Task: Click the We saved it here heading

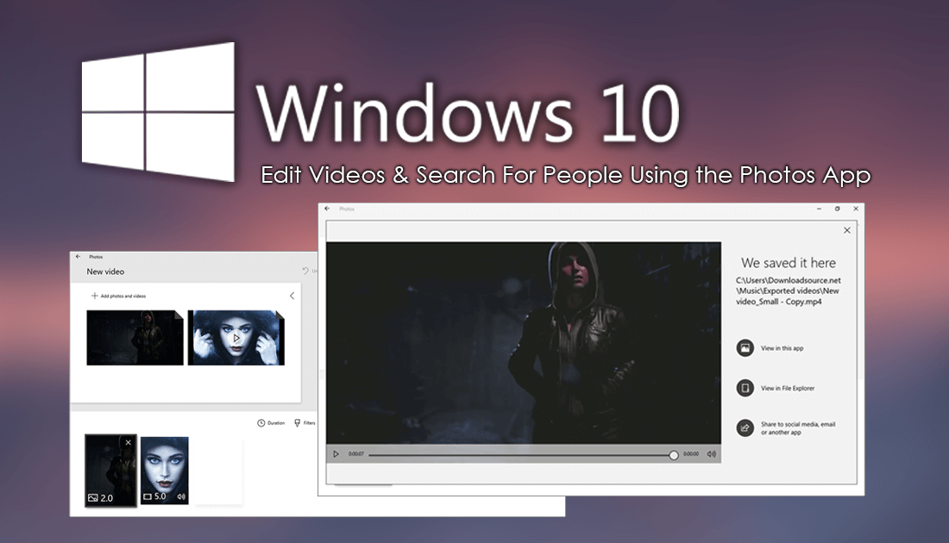Action: 788,263
